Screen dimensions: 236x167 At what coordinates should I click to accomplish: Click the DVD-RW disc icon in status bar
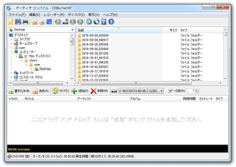point(10,157)
